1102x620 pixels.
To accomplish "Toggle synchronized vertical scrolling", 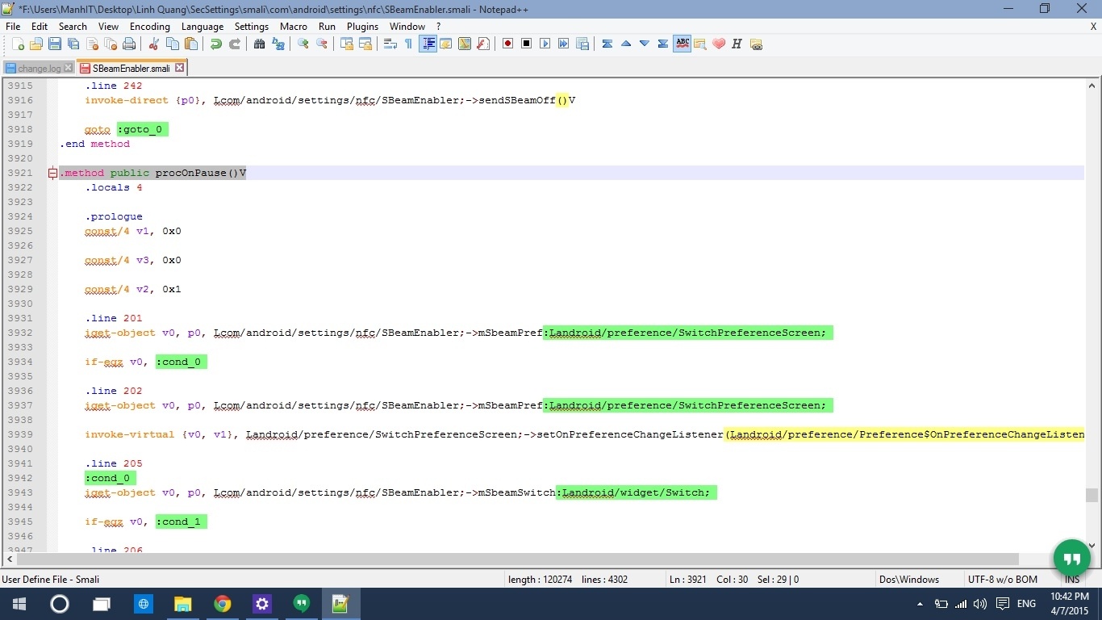I will tap(346, 44).
